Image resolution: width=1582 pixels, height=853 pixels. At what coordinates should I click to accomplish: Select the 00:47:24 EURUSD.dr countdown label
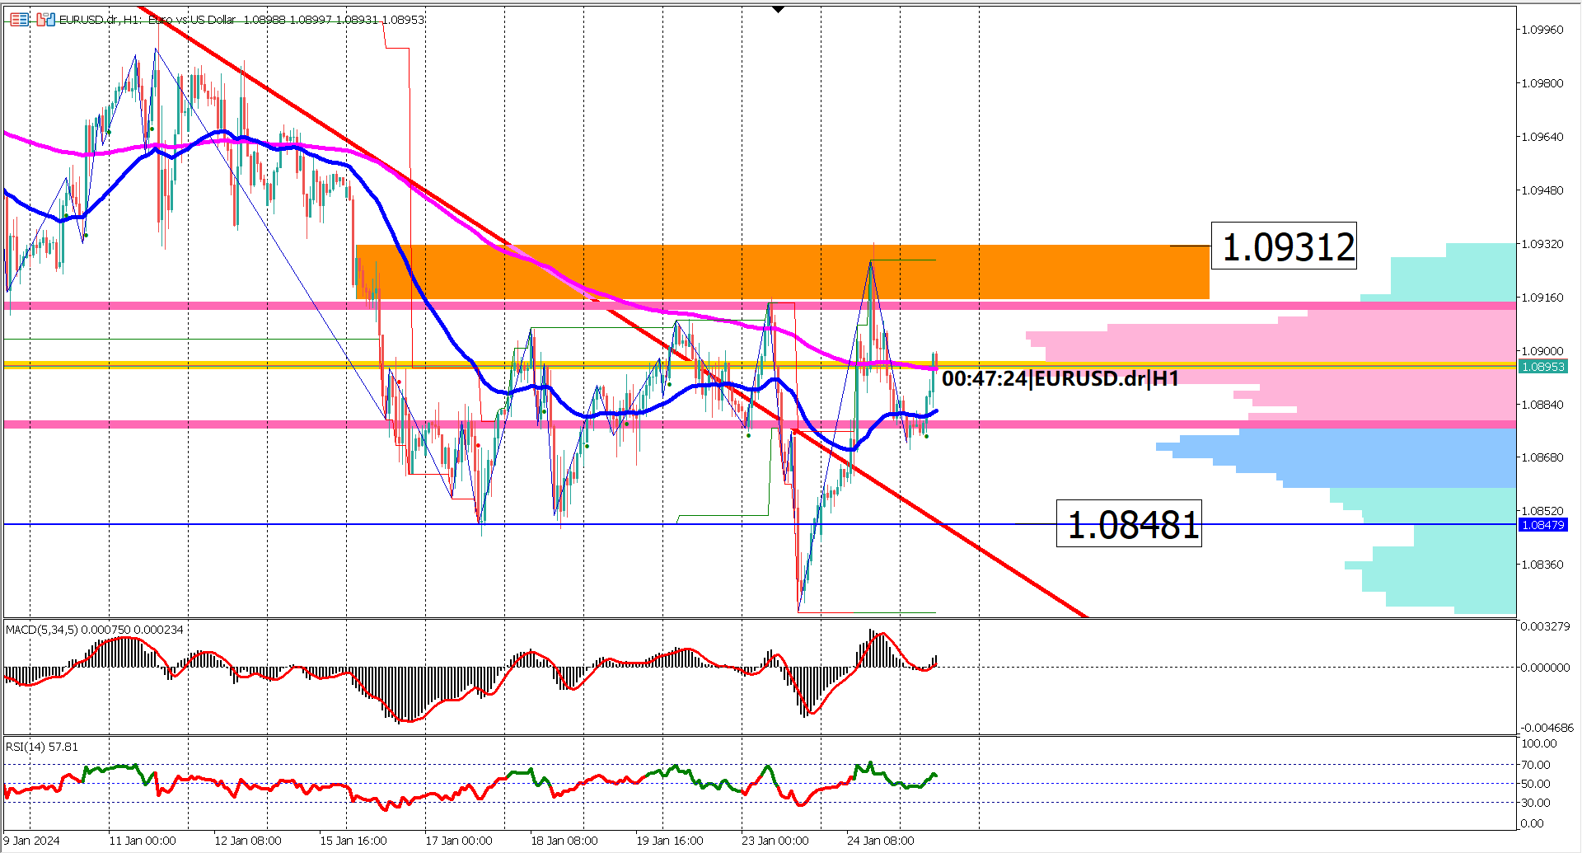pyautogui.click(x=1061, y=380)
